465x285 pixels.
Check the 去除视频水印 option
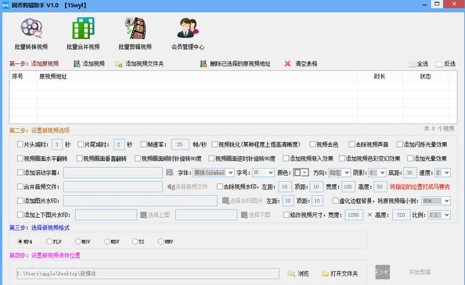220,187
